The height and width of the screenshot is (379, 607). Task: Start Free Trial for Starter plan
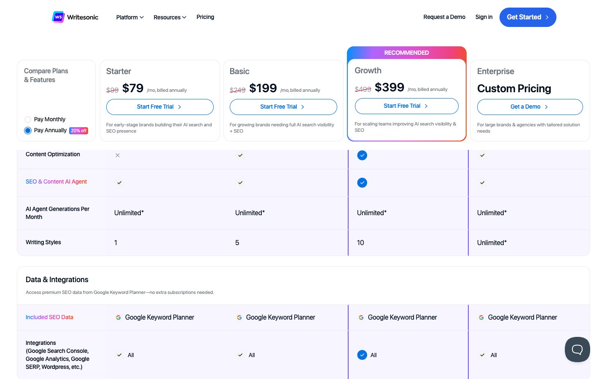(x=160, y=107)
